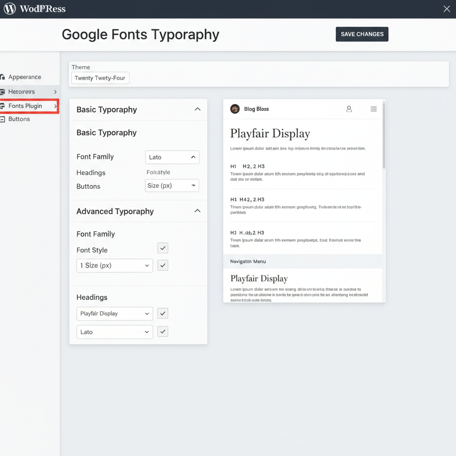Toggle the Lato font checkbox

click(x=163, y=331)
